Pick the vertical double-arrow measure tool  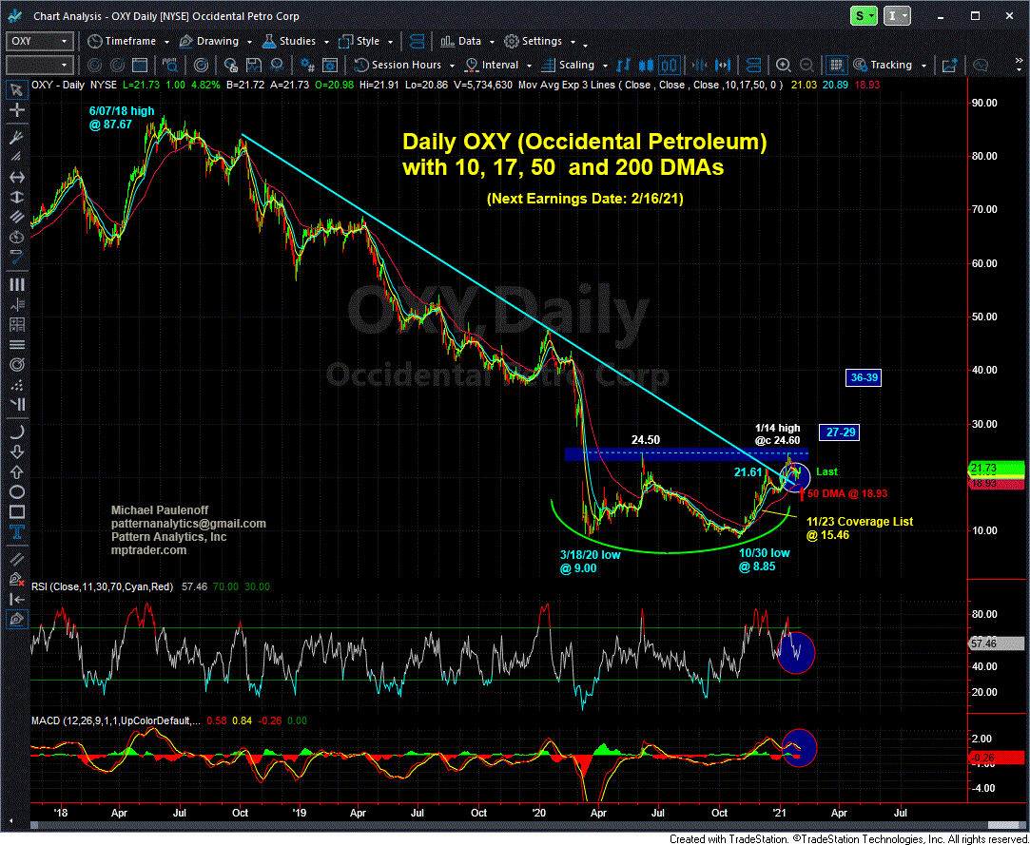[x=17, y=197]
